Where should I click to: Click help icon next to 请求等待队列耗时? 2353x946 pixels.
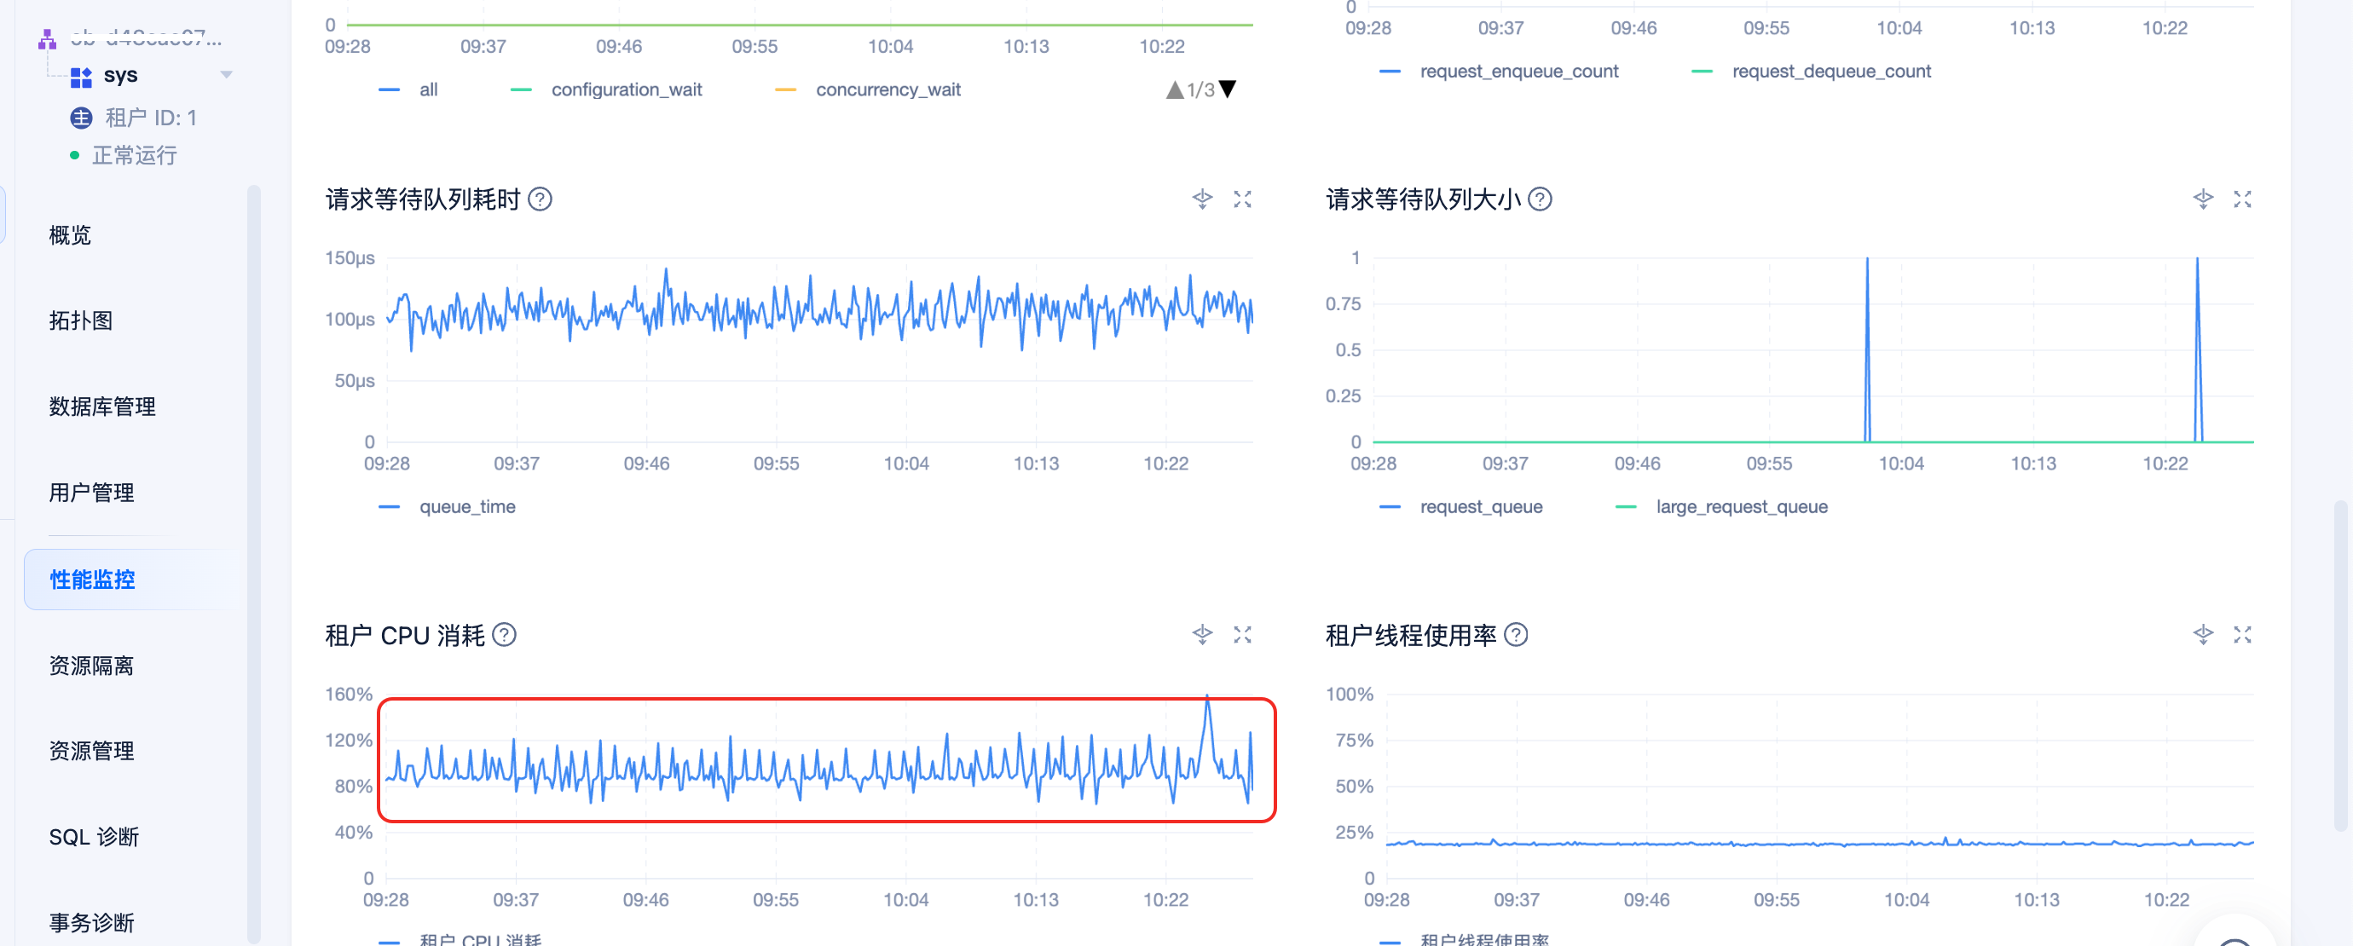(x=540, y=199)
